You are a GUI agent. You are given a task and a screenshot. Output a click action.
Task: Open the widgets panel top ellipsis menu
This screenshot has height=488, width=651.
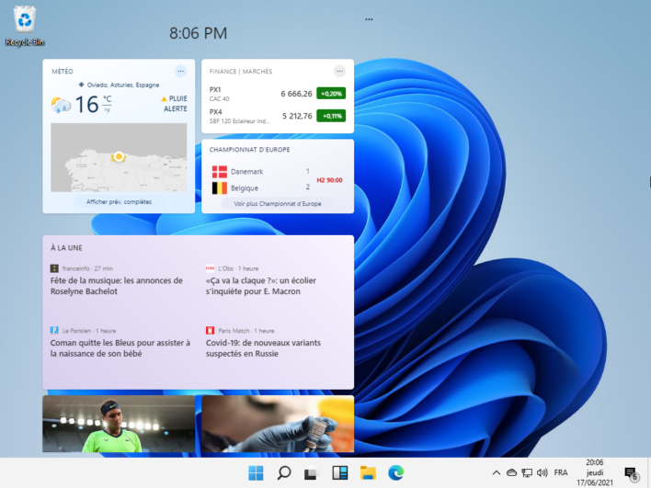[369, 19]
